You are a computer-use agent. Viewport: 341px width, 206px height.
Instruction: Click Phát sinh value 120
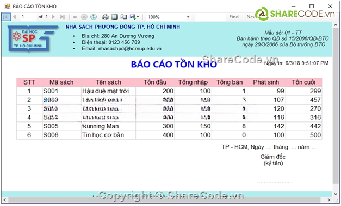coord(266,108)
